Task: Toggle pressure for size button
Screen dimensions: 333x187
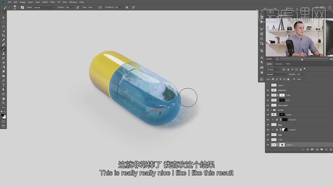Action: [x=134, y=7]
